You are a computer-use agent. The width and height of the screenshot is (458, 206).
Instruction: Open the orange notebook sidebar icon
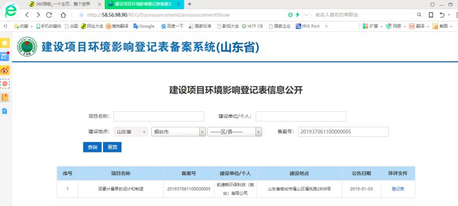click(x=5, y=98)
